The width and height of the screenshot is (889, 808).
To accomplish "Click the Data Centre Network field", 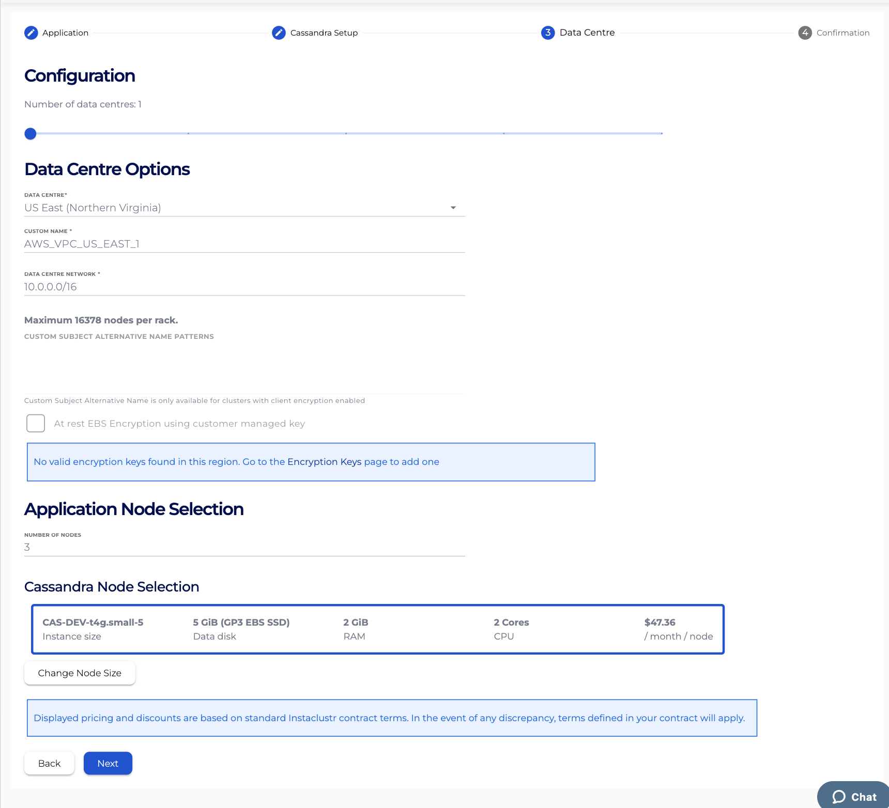I will [x=244, y=287].
